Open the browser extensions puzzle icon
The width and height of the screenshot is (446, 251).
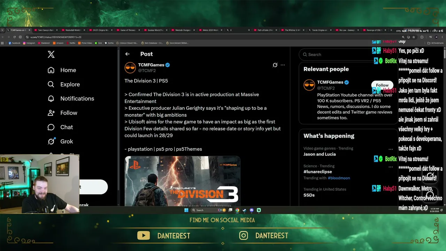(x=422, y=37)
